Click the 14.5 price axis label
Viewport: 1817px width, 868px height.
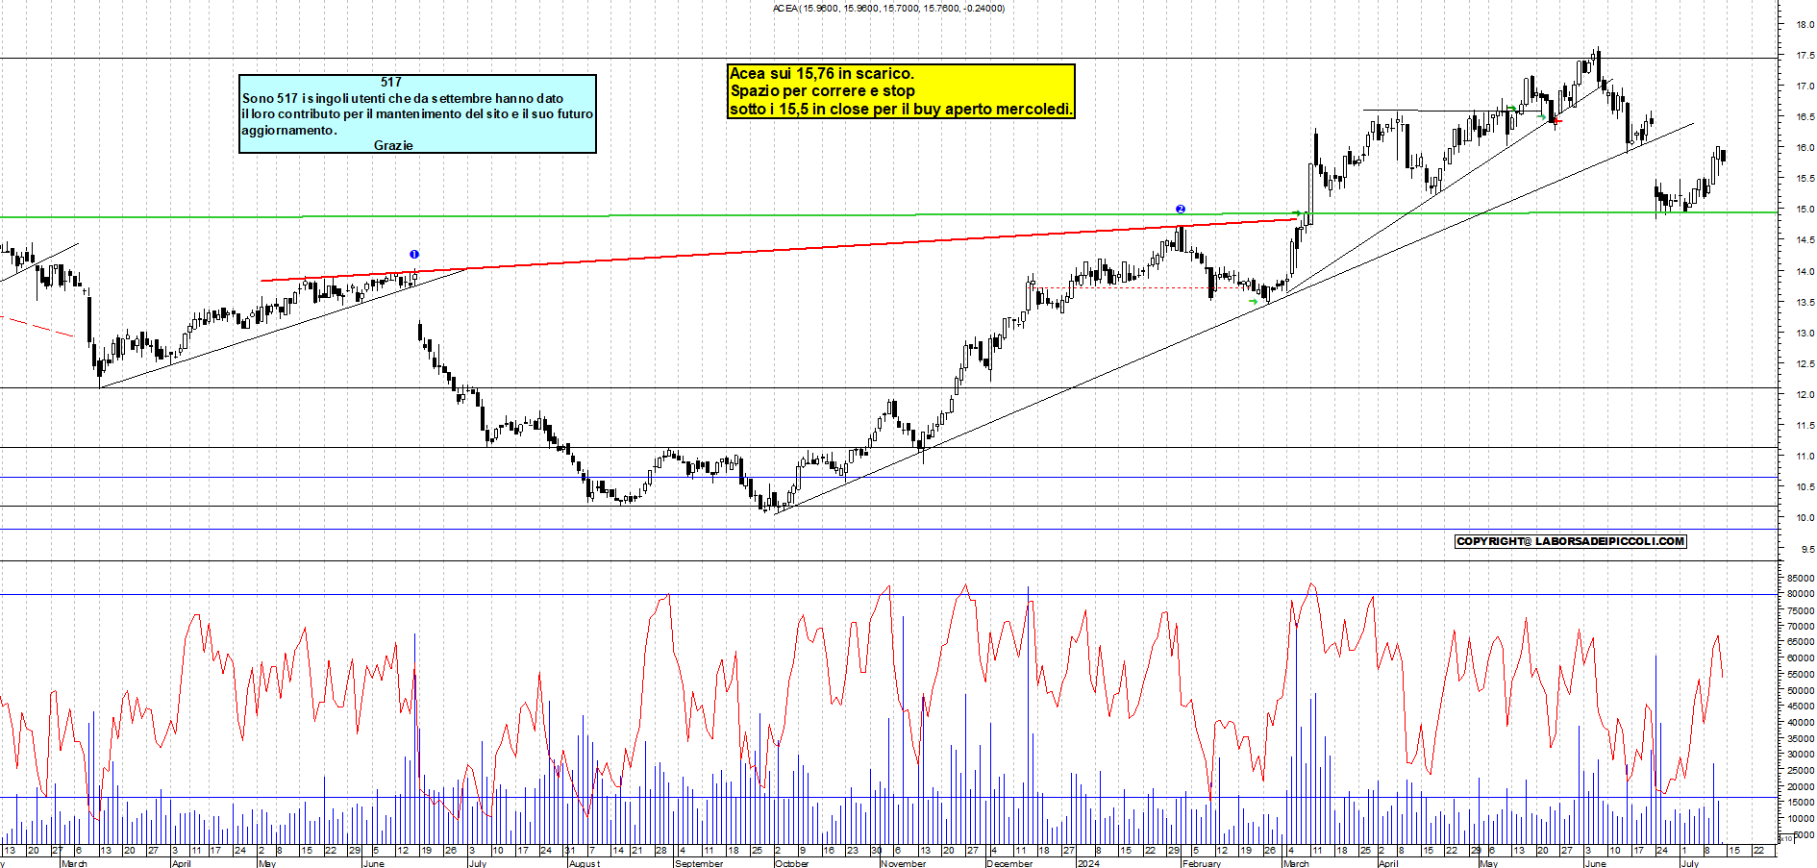point(1805,240)
